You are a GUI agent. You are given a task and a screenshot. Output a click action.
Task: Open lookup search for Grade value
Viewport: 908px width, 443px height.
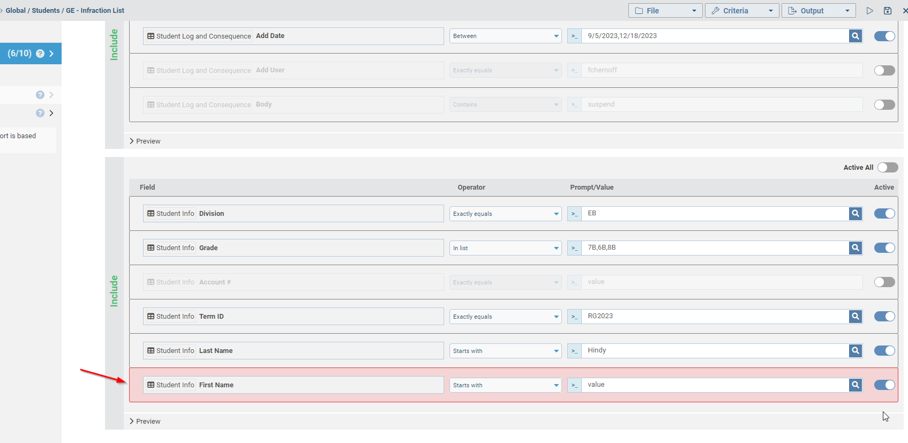point(856,247)
